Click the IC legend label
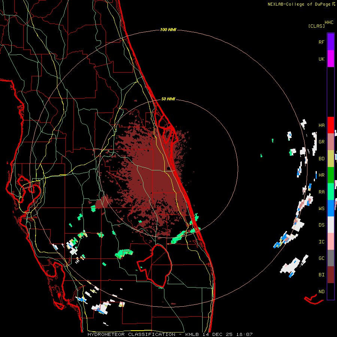 coord(321,242)
